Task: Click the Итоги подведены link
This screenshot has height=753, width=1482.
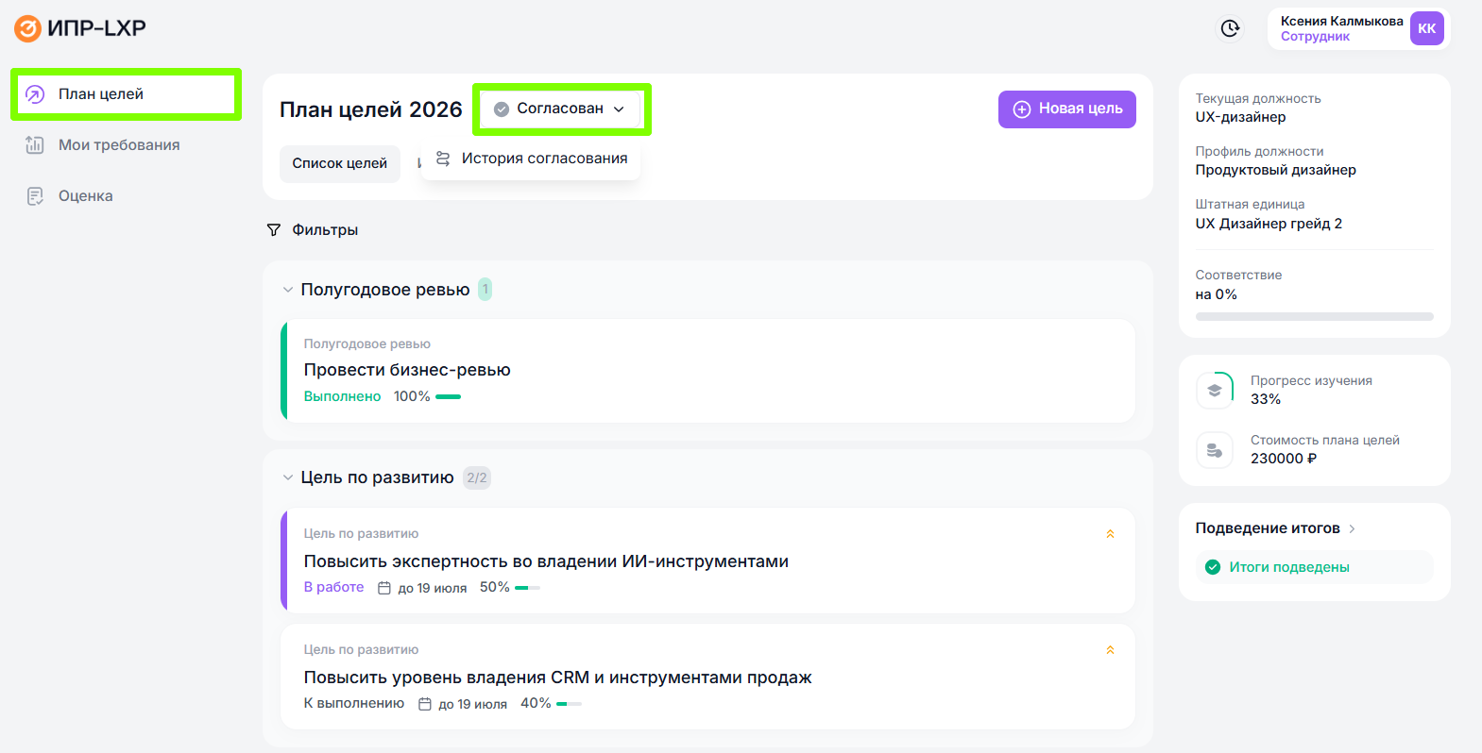Action: tap(1288, 567)
